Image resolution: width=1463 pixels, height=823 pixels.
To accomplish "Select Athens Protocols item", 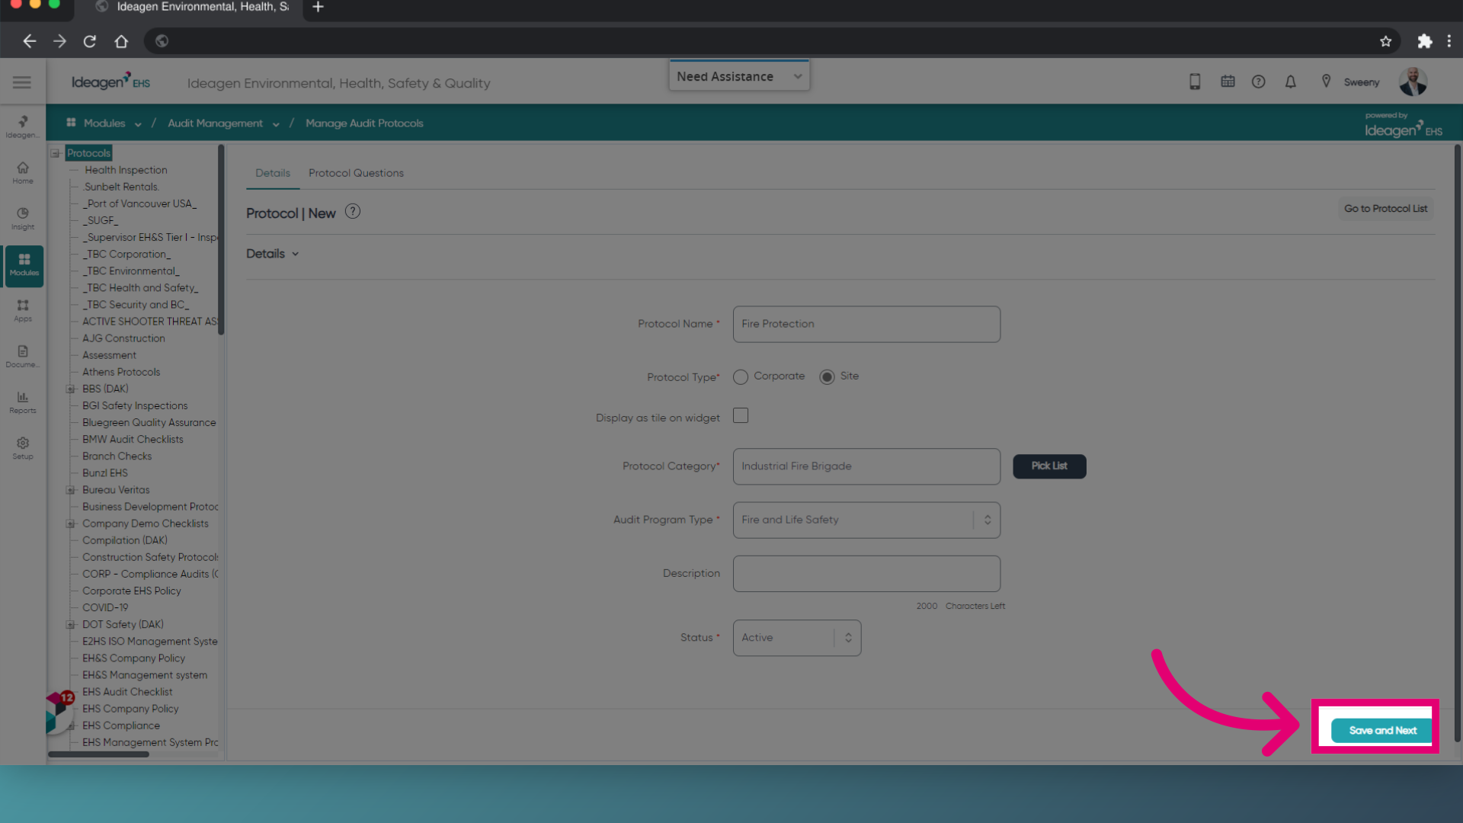I will click(x=121, y=372).
